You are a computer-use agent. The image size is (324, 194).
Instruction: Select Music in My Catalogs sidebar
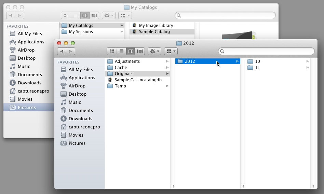[29, 66]
